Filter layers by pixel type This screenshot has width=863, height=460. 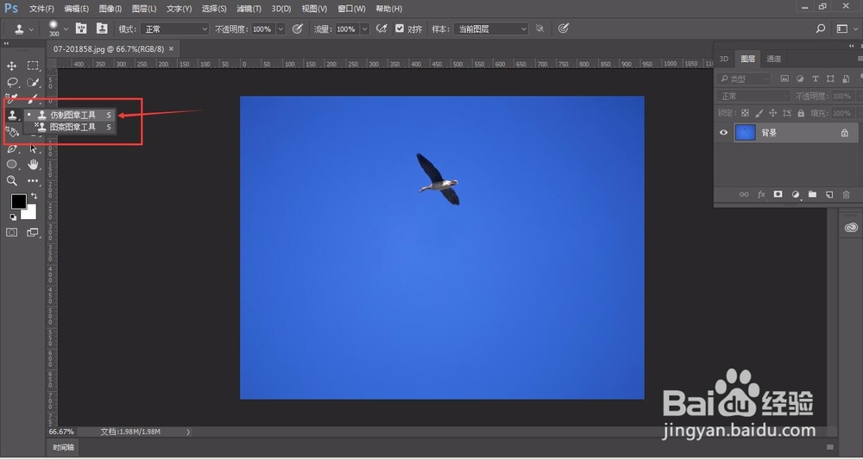click(784, 79)
